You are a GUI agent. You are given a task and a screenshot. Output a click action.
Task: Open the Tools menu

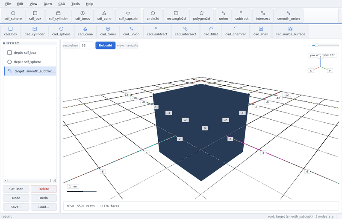click(76, 4)
